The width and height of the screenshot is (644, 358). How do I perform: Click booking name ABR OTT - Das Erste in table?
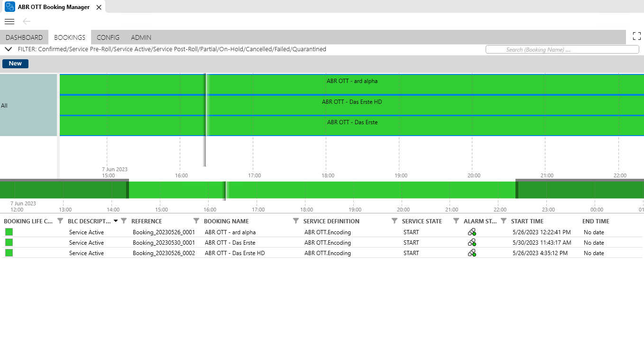[230, 243]
